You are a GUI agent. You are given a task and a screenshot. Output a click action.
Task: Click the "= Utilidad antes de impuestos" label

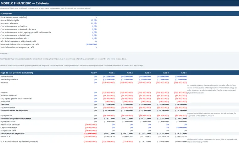tap(14, 111)
